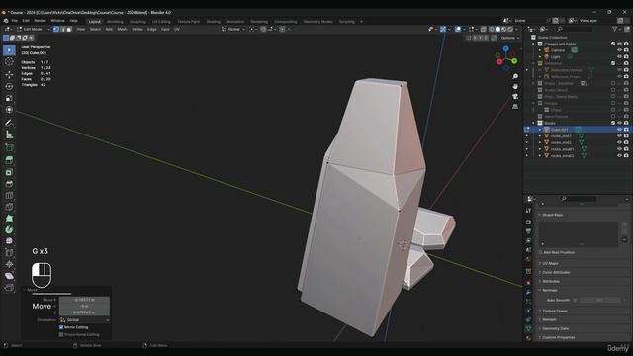The width and height of the screenshot is (633, 356).
Task: Click the properties editor search field
Action: coord(579,199)
